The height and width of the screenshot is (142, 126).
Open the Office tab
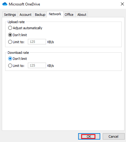(x=69, y=15)
